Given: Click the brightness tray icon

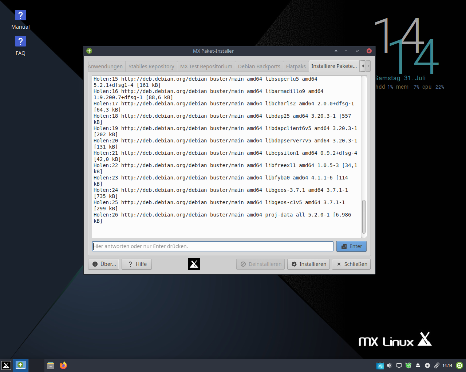Looking at the screenshot, I should (x=380, y=365).
